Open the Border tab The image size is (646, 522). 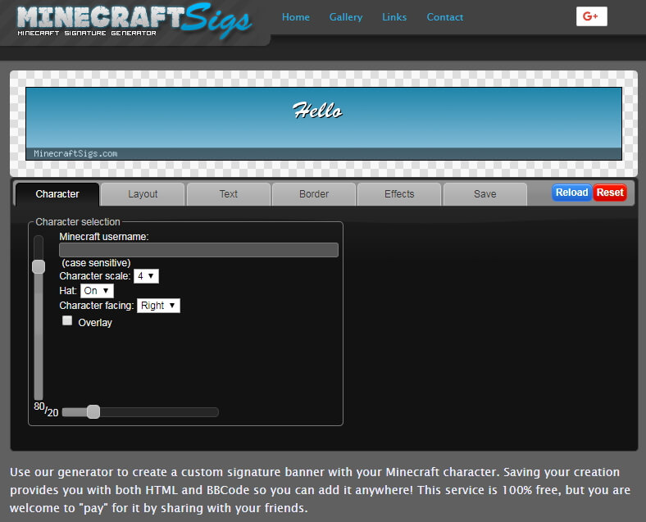(x=314, y=194)
